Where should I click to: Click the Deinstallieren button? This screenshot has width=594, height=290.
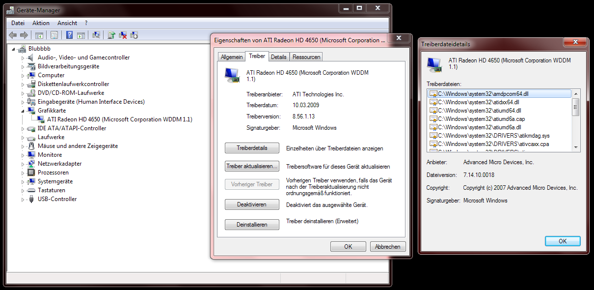click(252, 225)
